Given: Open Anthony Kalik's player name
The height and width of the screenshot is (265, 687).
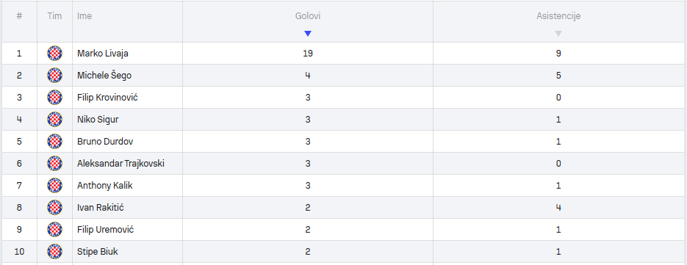Looking at the screenshot, I should (105, 186).
